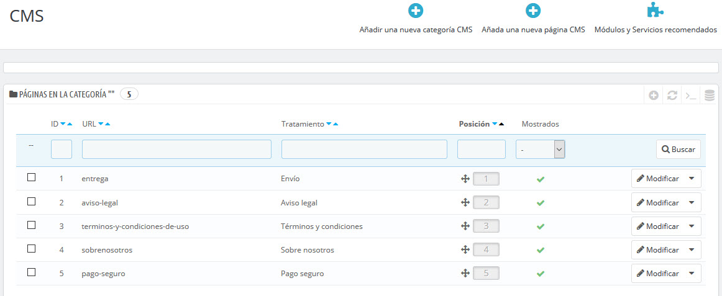722x296 pixels.
Task: Click Modificar for the pago-seguro page
Action: [x=657, y=274]
